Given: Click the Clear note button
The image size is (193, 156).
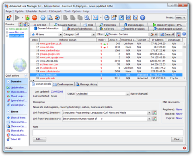Looking at the screenshot, I should pos(177,139).
